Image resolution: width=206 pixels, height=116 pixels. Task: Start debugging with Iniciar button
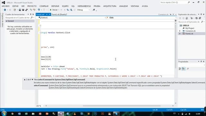[54, 10]
